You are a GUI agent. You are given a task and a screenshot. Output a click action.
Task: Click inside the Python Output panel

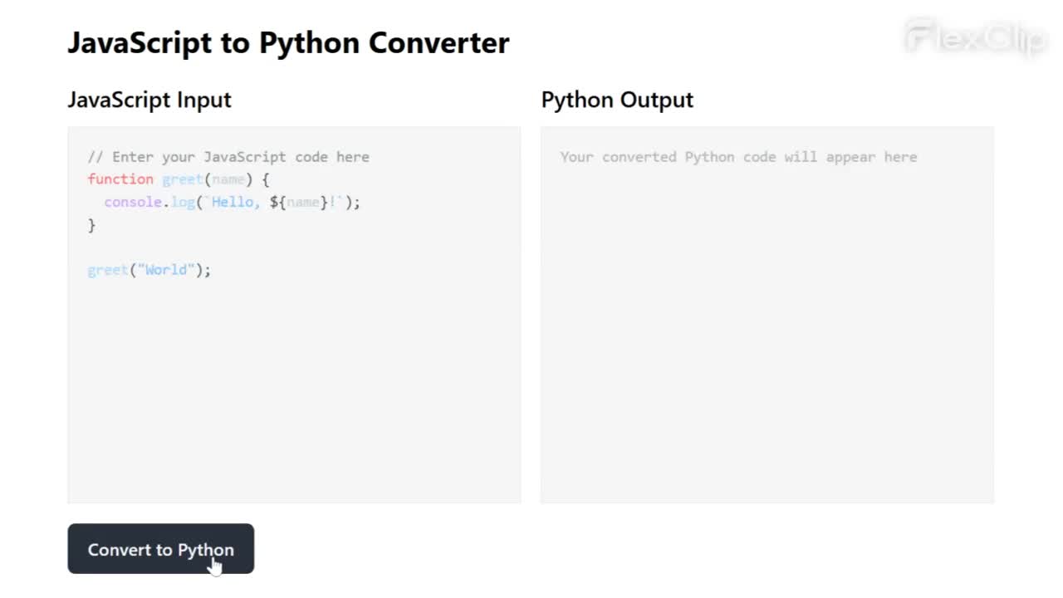point(767,315)
